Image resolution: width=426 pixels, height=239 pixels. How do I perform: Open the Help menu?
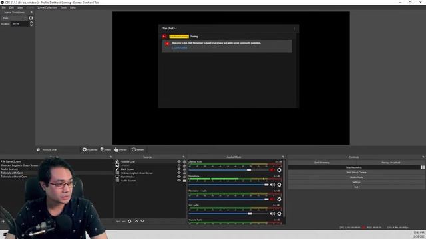point(73,7)
